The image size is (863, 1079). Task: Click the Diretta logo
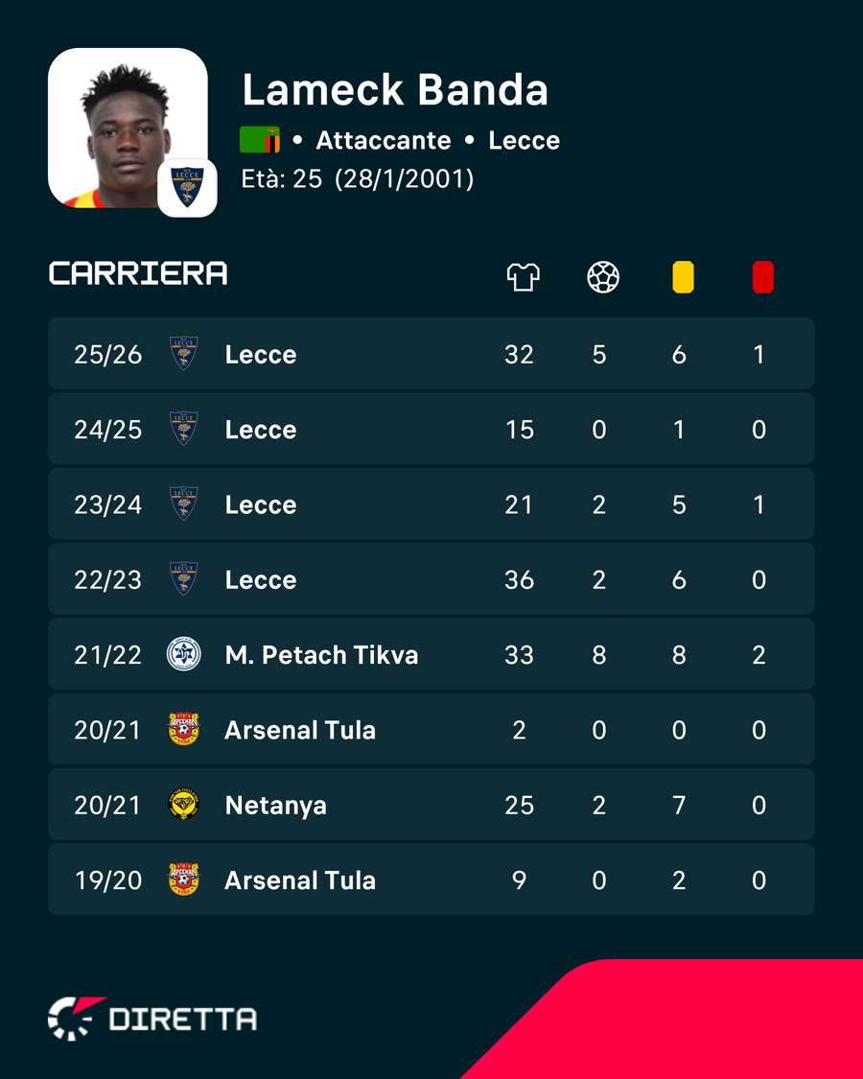[152, 1019]
